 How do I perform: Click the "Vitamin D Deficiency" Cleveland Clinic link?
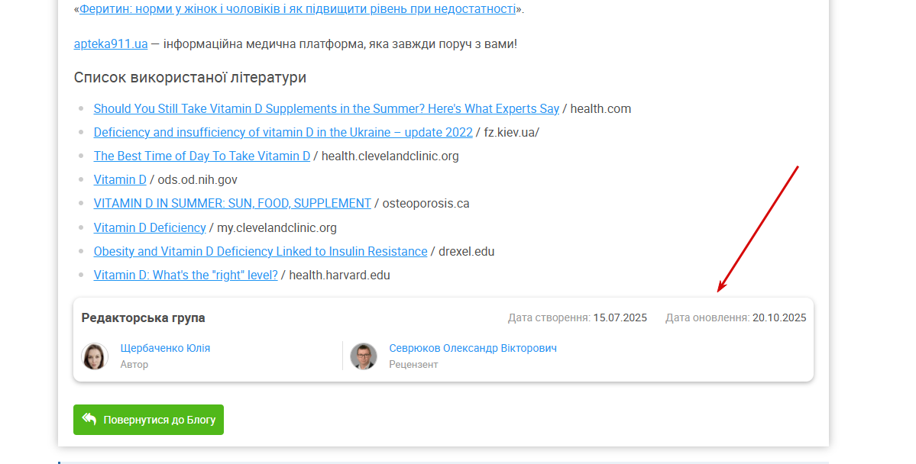tap(150, 227)
